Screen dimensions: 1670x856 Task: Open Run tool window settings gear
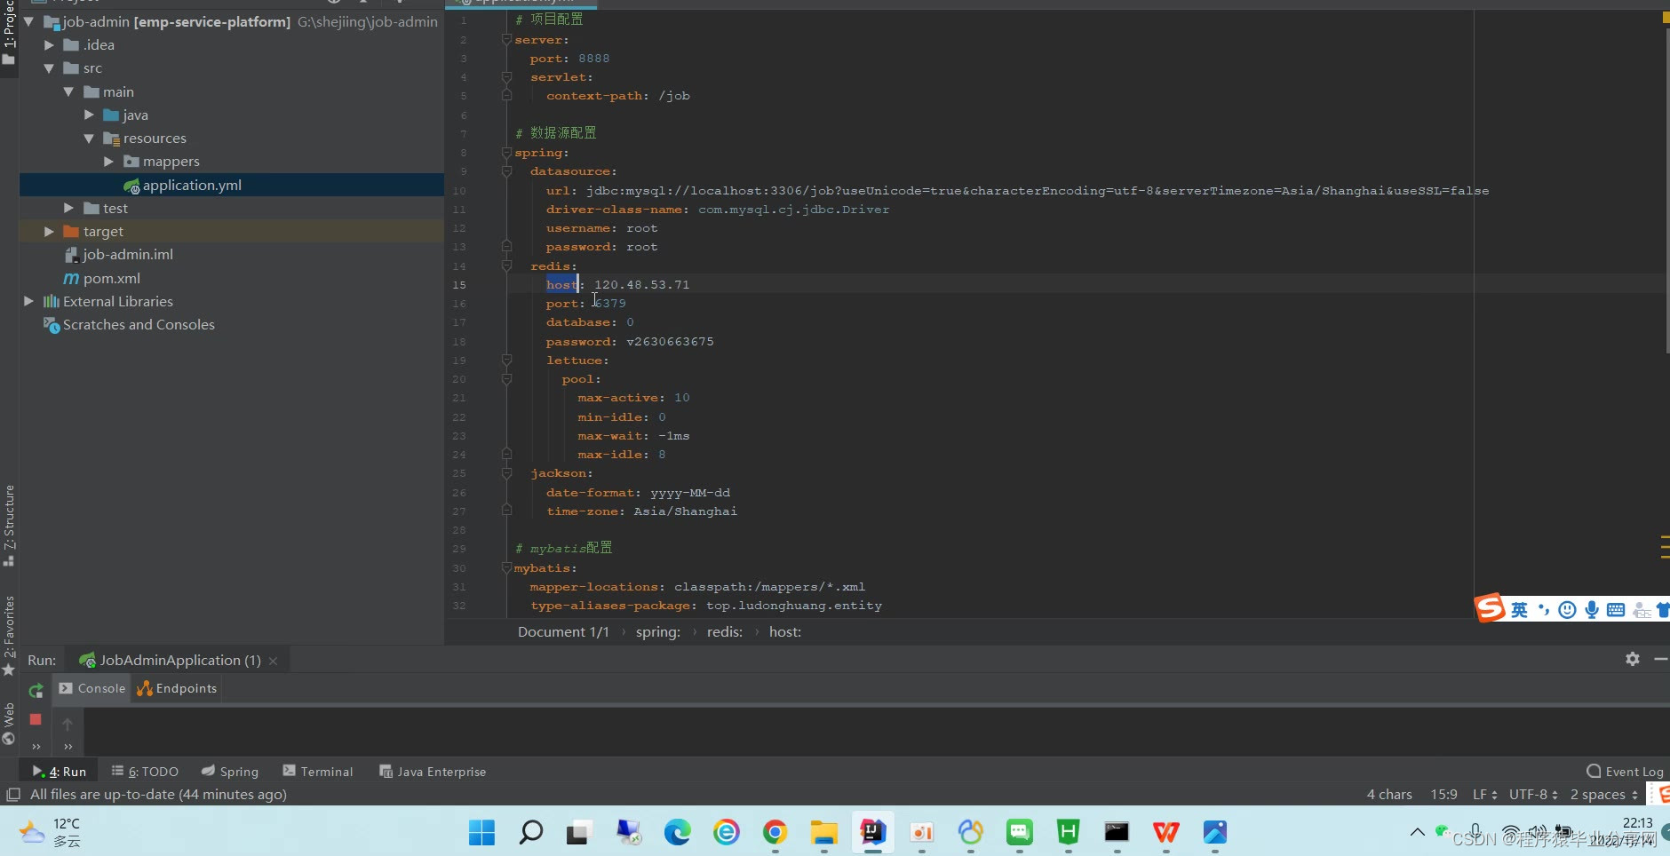click(1633, 659)
